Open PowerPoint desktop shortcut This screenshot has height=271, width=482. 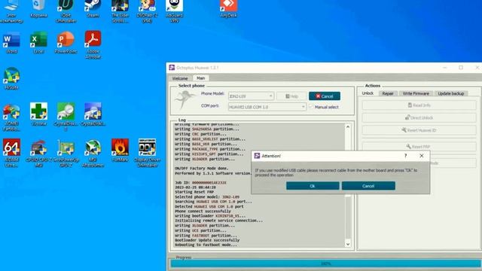[x=66, y=42]
